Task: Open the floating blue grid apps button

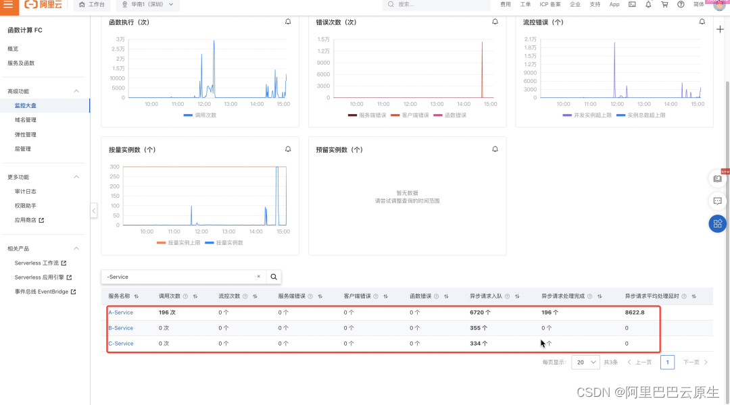Action: pos(717,223)
